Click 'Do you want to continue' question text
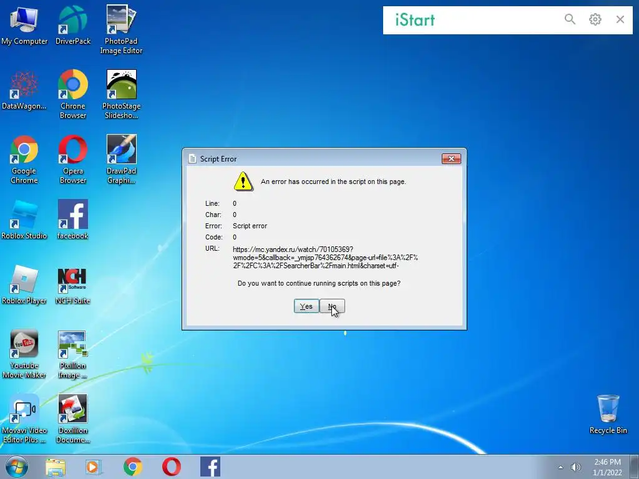 click(319, 283)
